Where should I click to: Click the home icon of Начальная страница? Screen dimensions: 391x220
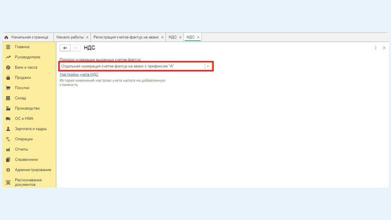coord(7,37)
